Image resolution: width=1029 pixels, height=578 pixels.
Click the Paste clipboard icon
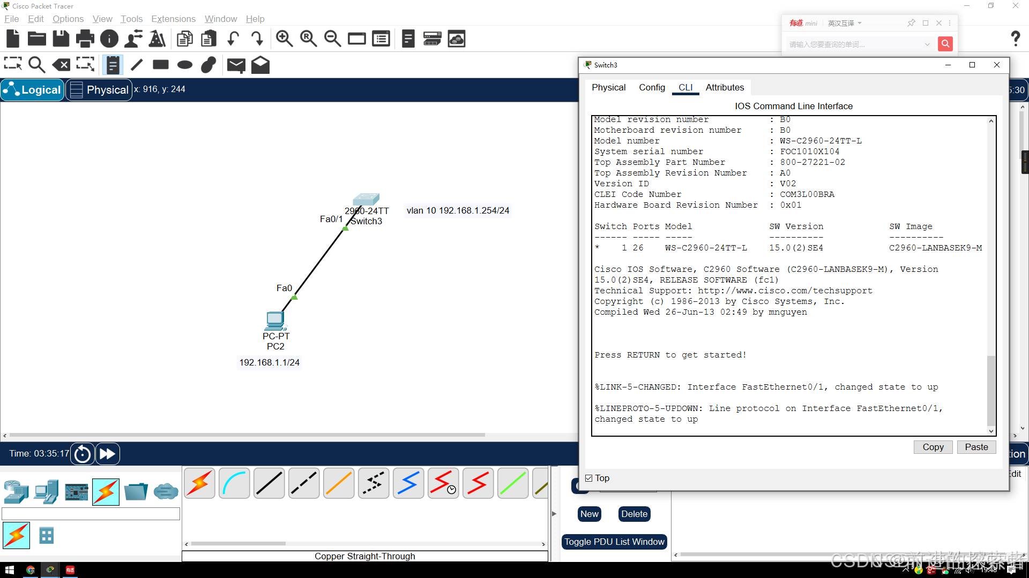[209, 39]
